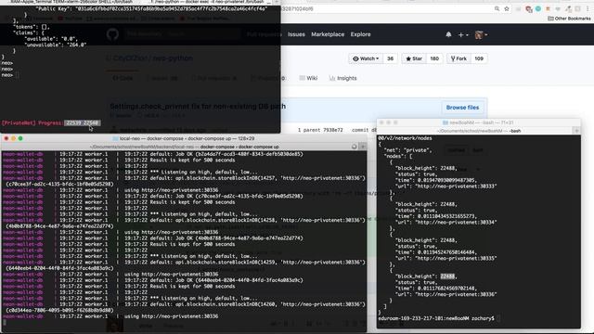Fork the neo-python repository

[x=458, y=58]
